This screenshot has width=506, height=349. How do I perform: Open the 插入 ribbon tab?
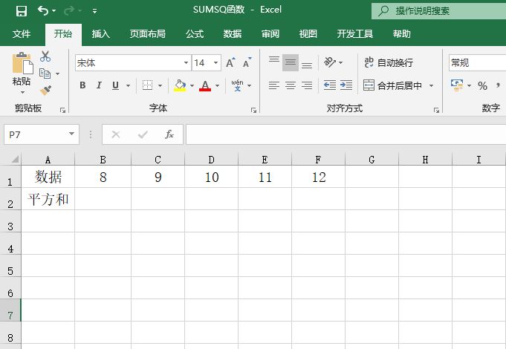(x=100, y=33)
